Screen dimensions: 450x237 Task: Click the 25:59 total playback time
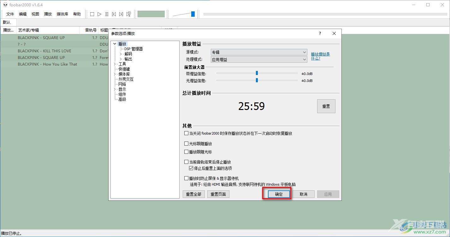(x=252, y=106)
